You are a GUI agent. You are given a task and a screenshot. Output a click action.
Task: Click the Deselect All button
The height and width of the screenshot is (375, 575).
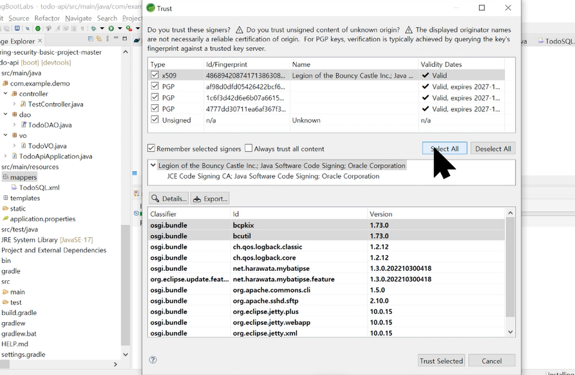493,148
